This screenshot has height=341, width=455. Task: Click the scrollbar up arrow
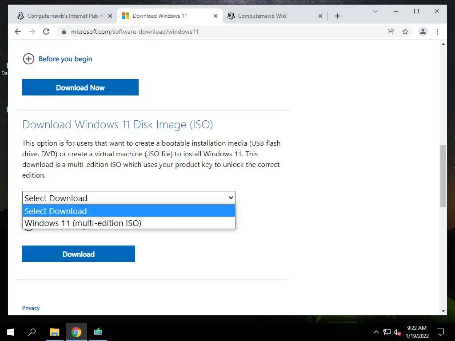point(443,44)
